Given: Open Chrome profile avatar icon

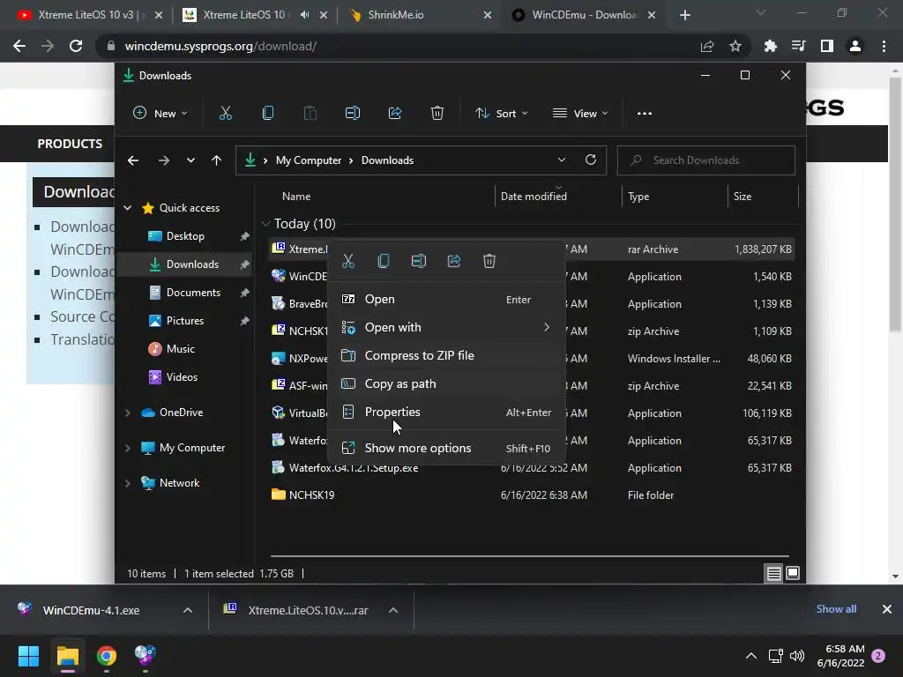Looking at the screenshot, I should coord(855,46).
